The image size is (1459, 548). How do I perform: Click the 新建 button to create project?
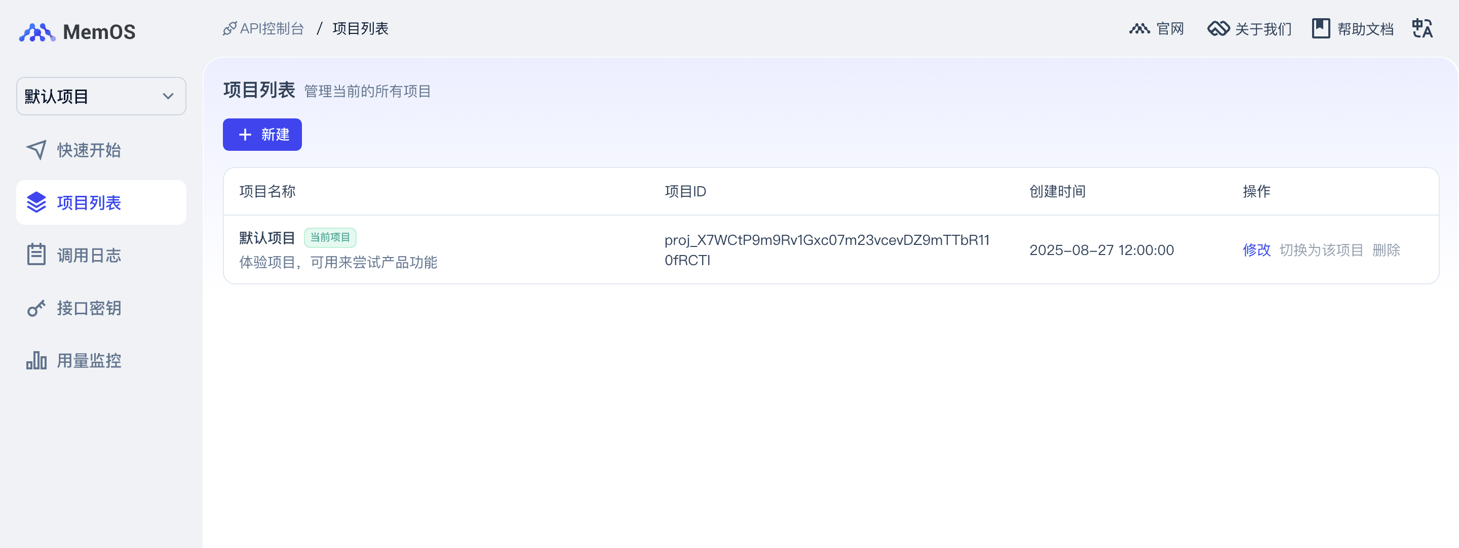pos(262,135)
